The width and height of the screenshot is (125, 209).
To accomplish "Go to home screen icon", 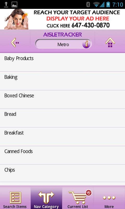I will (110, 43).
